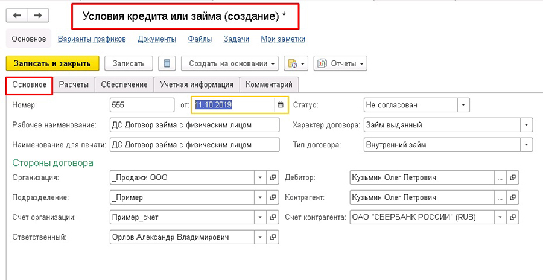Click the ellipsis select button for Контрагент

tap(500, 197)
